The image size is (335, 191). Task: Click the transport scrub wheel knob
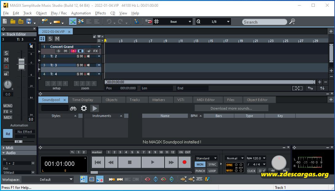(279, 163)
